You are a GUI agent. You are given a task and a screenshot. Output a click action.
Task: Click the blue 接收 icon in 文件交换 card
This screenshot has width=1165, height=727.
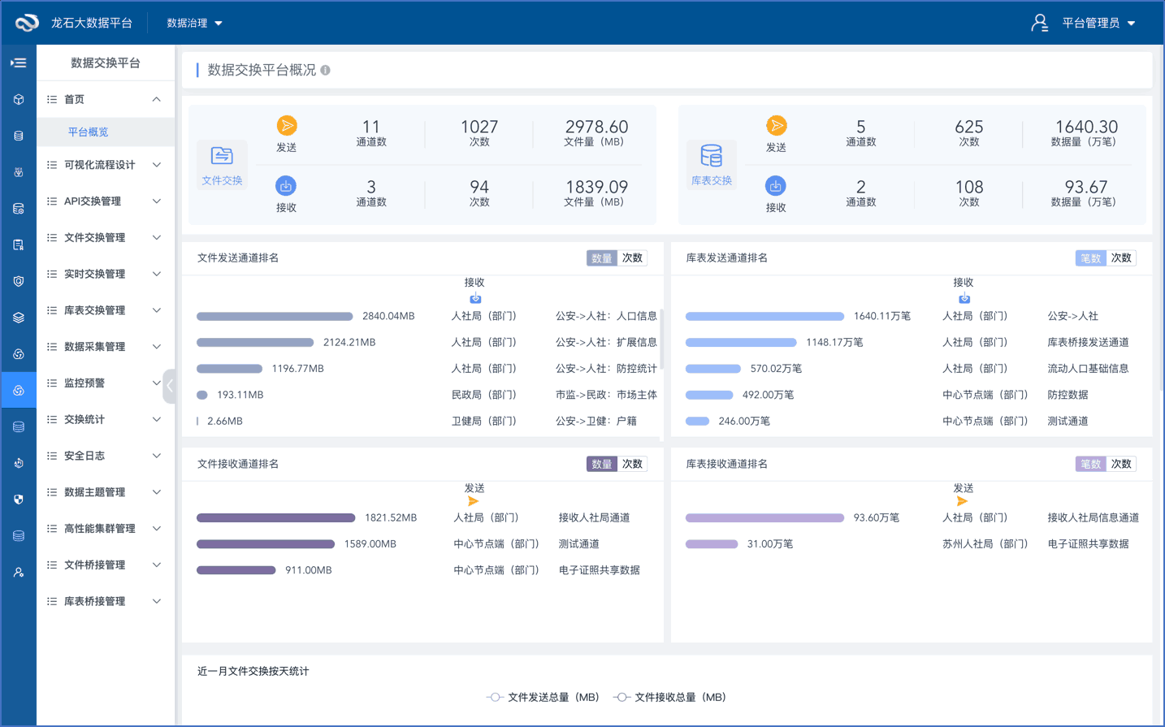tap(286, 186)
